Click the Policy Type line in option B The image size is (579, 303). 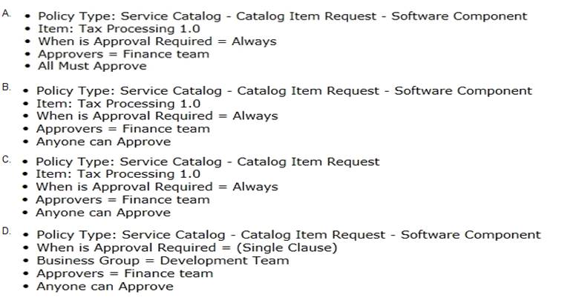[x=284, y=91]
